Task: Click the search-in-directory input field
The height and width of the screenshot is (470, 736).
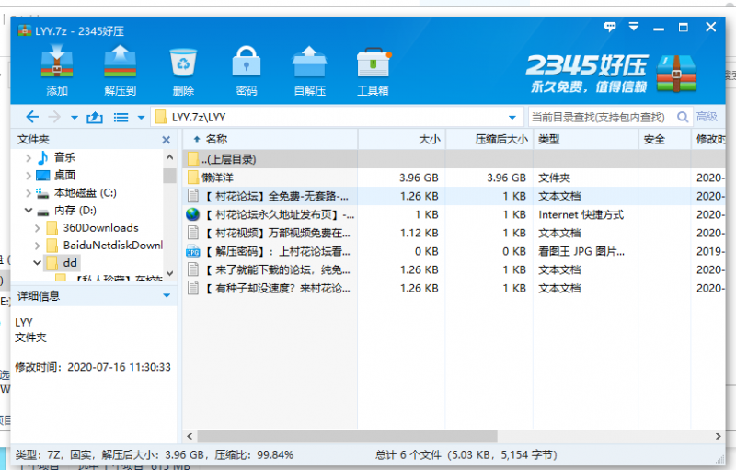Action: (598, 117)
